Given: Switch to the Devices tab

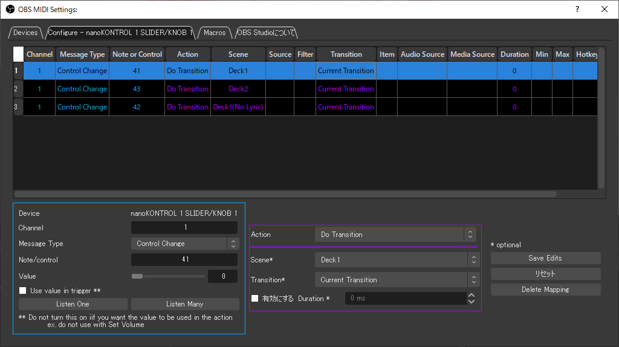Looking at the screenshot, I should pyautogui.click(x=25, y=33).
